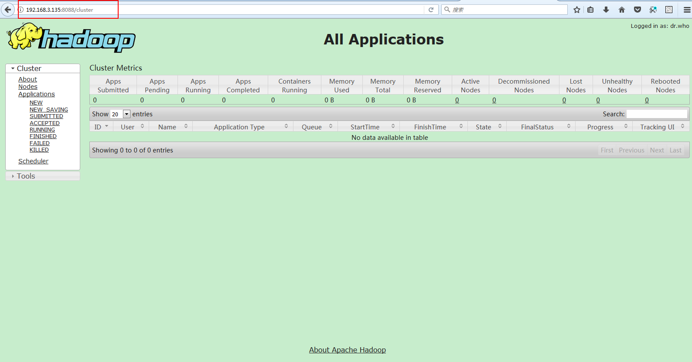Open the Scheduler link in the sidebar

tap(33, 161)
